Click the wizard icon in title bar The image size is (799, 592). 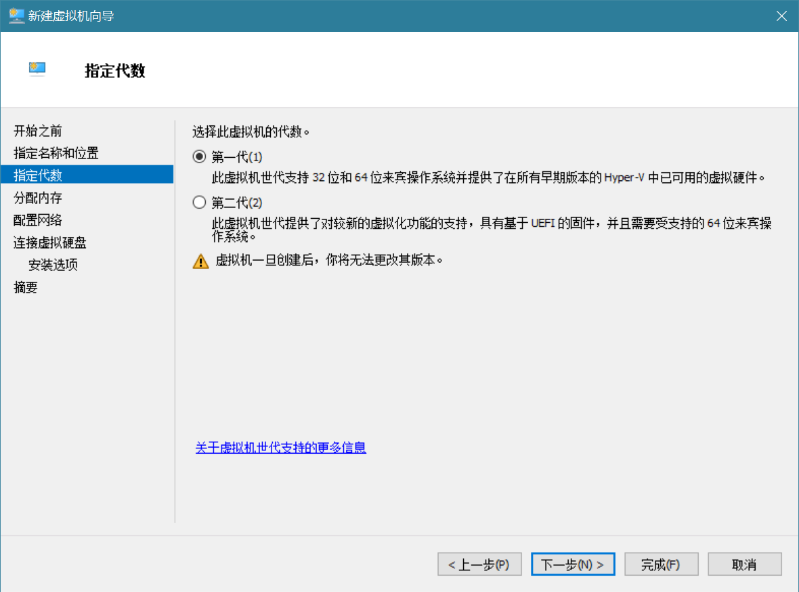(16, 16)
